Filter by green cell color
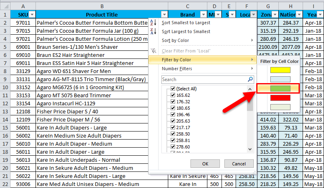324x188 pixels. click(280, 88)
